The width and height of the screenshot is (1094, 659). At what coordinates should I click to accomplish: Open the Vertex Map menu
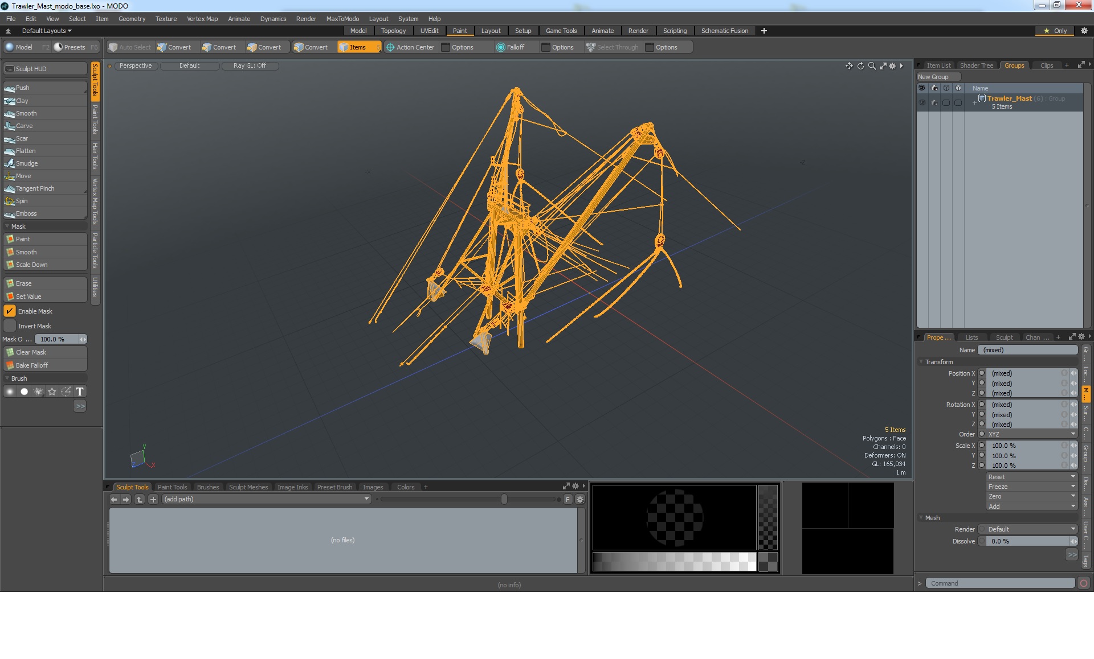coord(202,19)
